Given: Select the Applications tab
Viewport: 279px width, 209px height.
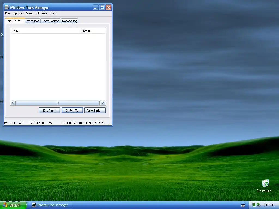Looking at the screenshot, I should (15, 20).
